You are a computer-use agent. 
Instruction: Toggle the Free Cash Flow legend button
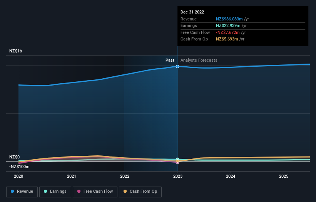(95, 192)
